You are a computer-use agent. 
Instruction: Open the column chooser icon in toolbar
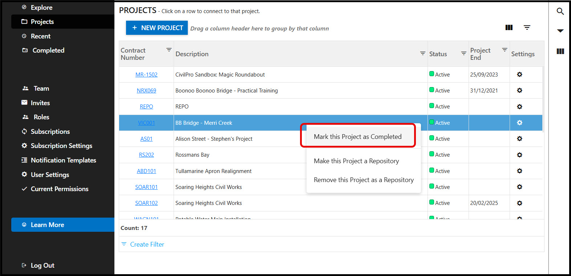tap(509, 28)
